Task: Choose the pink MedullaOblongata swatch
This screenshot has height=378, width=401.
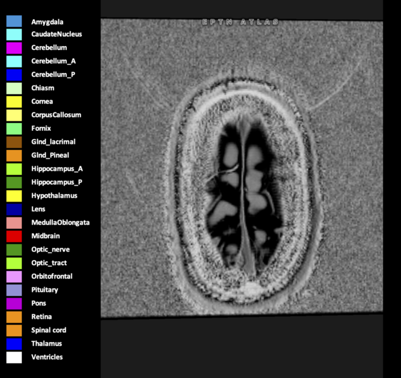Action: coord(14,223)
